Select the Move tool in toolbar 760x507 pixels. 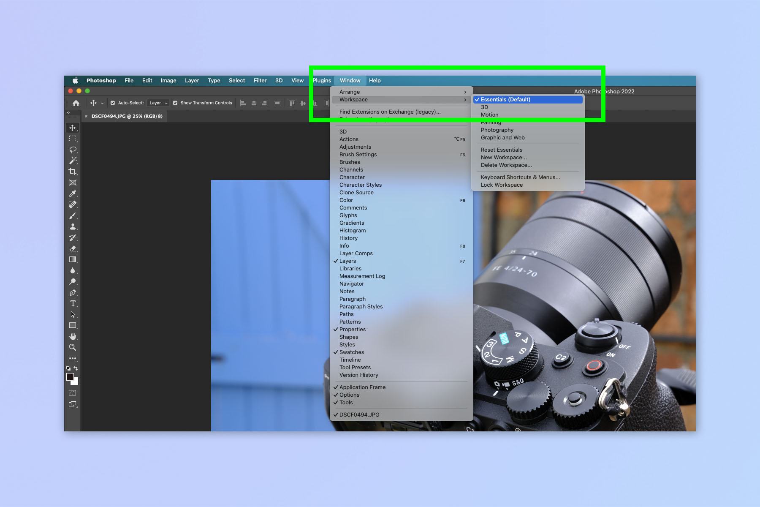pyautogui.click(x=73, y=128)
